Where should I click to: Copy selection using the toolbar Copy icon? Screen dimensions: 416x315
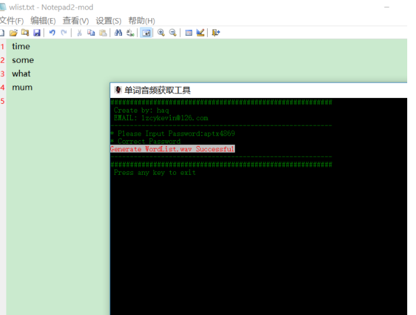click(91, 33)
